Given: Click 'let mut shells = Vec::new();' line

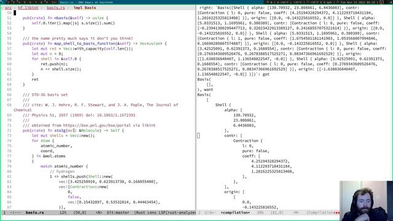Looking at the screenshot, I should [63, 136].
